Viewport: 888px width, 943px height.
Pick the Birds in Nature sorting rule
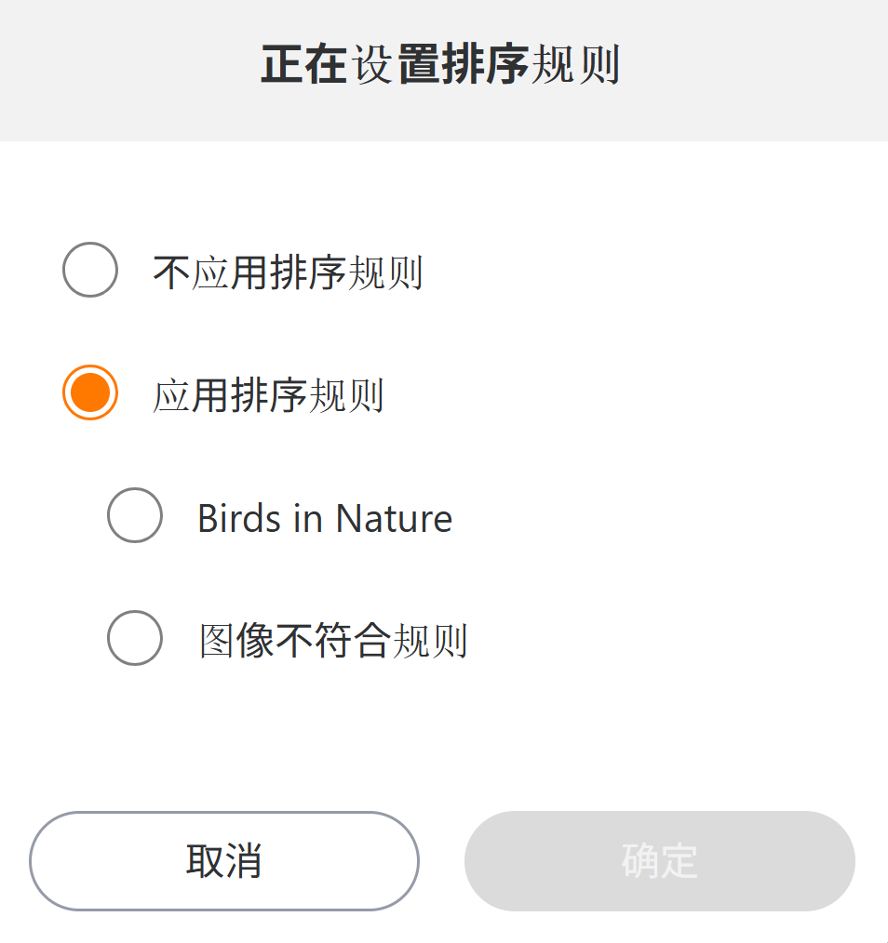[x=135, y=515]
